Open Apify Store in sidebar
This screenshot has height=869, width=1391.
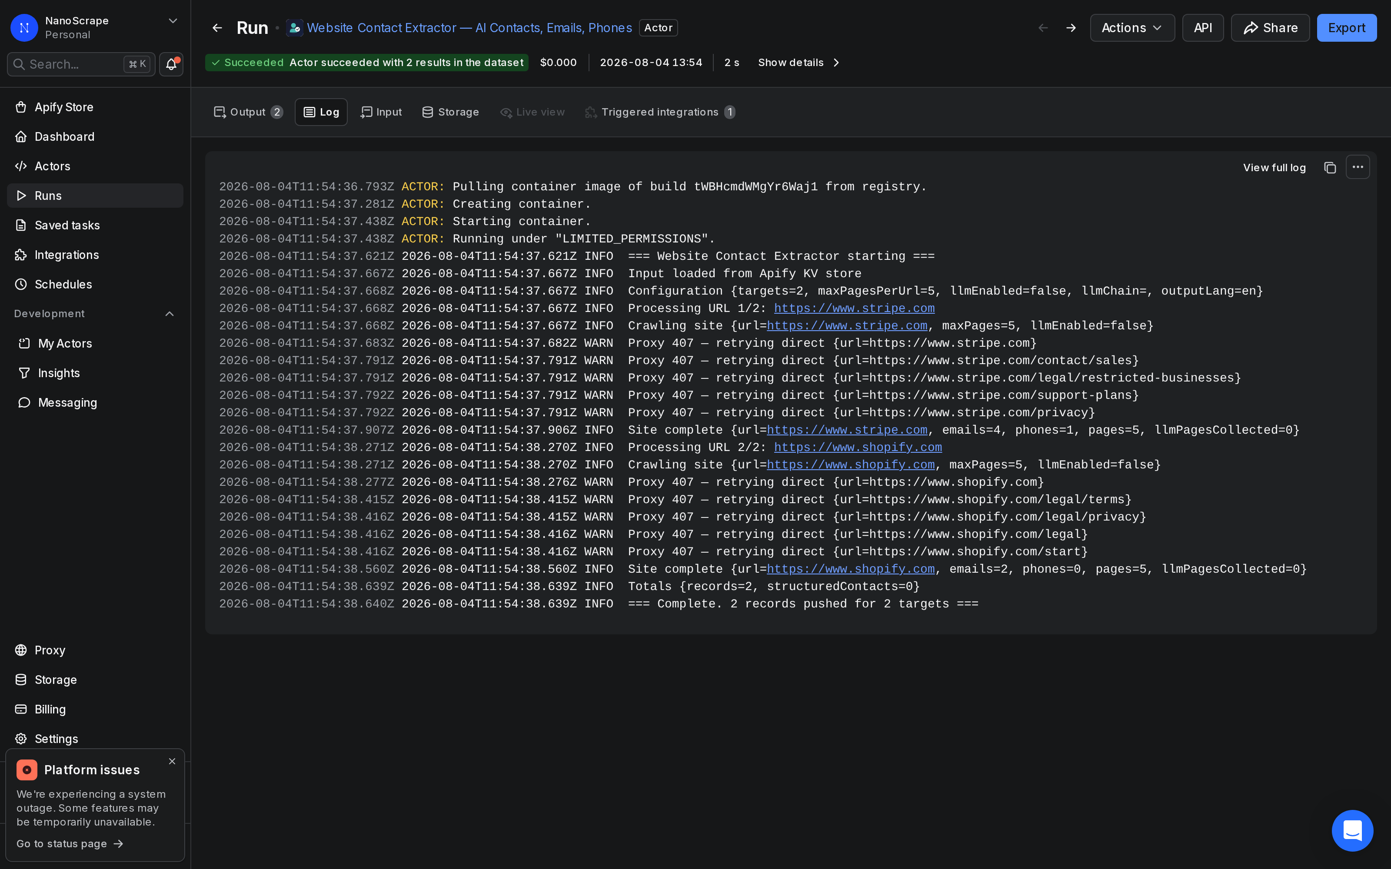[95, 107]
